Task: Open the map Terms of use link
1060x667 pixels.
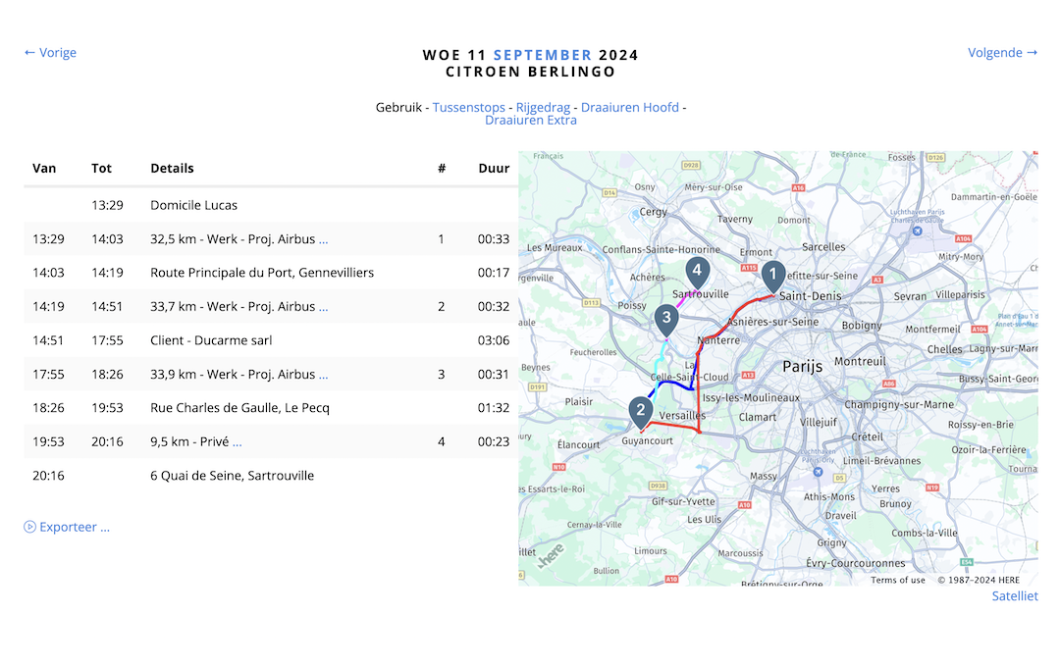Action: 898,580
